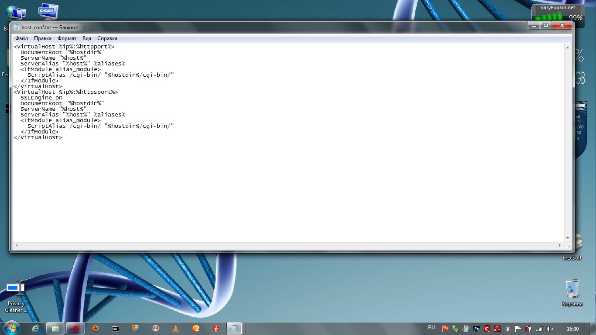Open Firefox from the taskbar
The image size is (596, 335).
click(x=96, y=328)
